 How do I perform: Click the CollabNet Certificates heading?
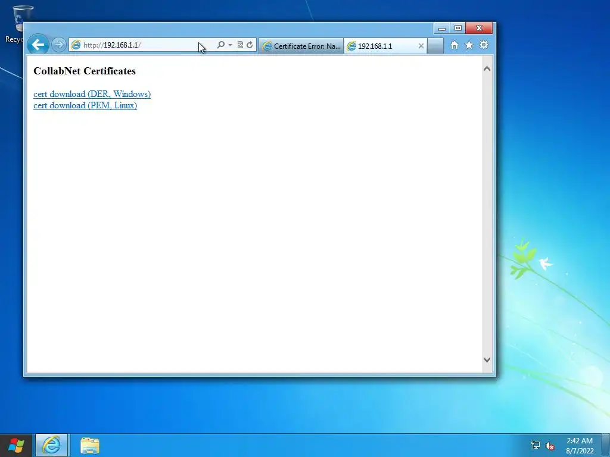tap(85, 71)
